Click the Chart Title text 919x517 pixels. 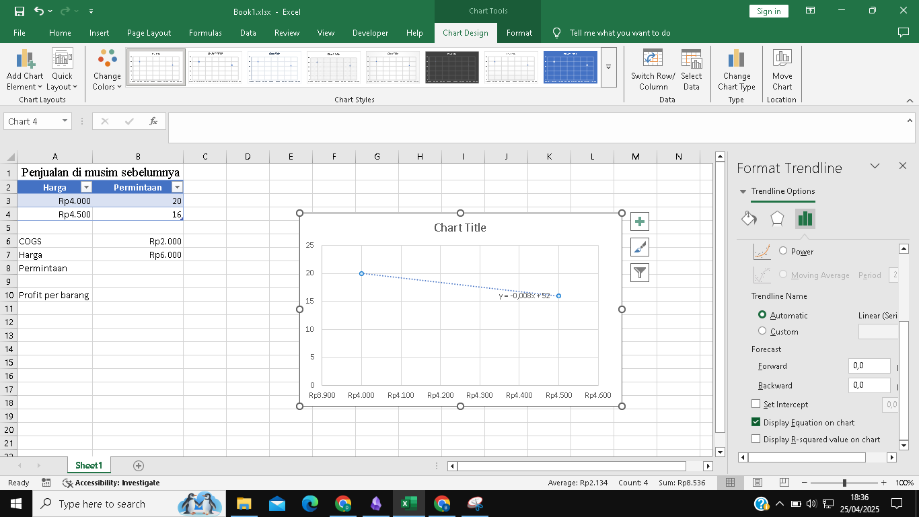(460, 228)
